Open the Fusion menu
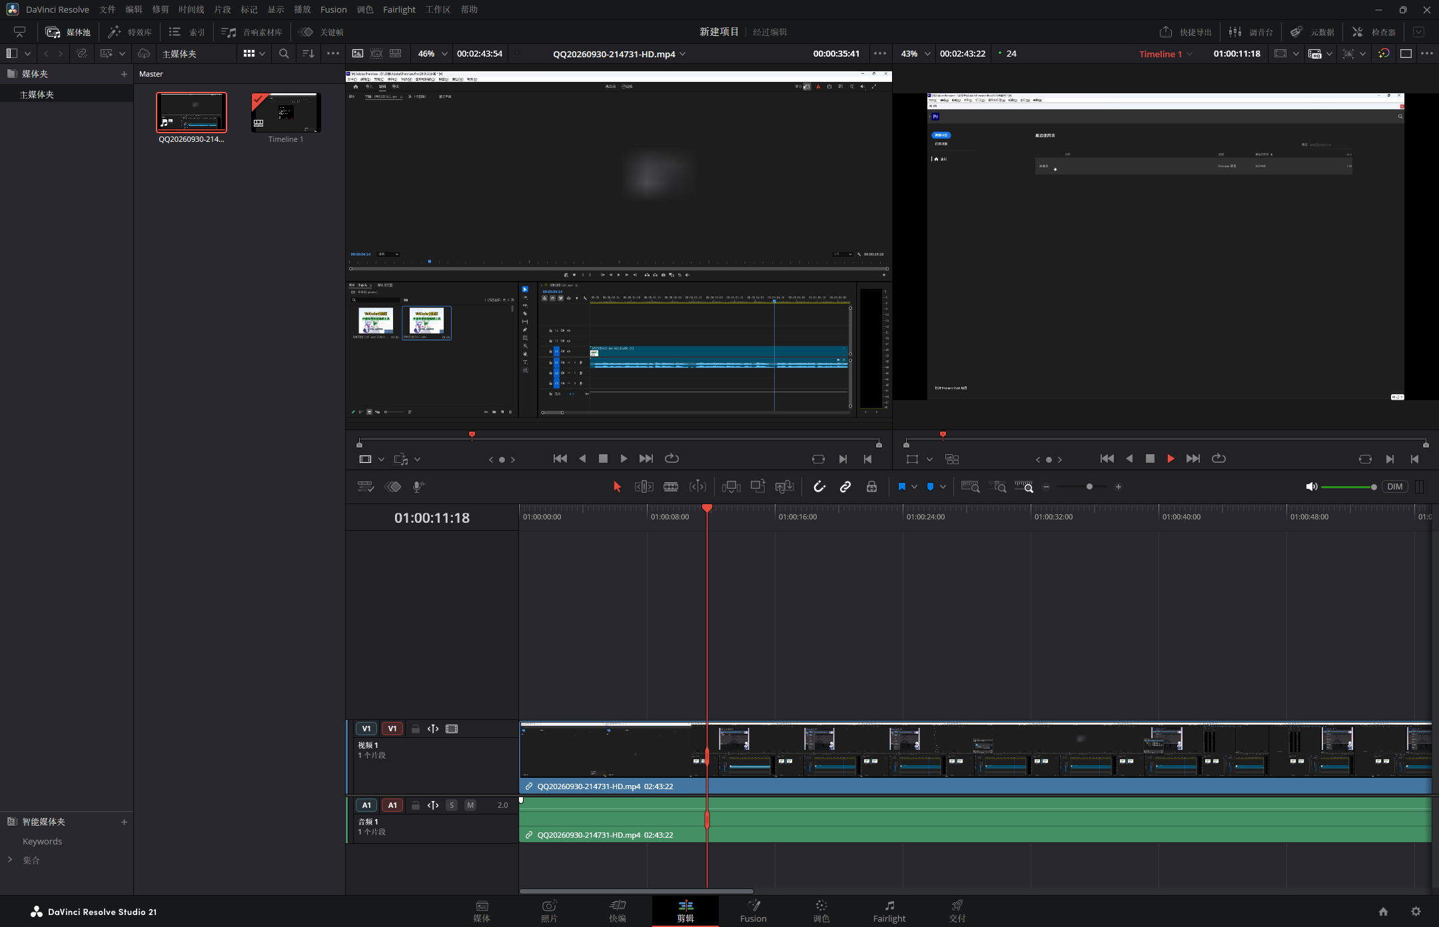The height and width of the screenshot is (927, 1439). (x=333, y=9)
